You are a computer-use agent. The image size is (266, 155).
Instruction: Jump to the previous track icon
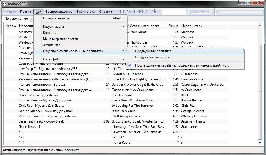pyautogui.click(x=141, y=12)
